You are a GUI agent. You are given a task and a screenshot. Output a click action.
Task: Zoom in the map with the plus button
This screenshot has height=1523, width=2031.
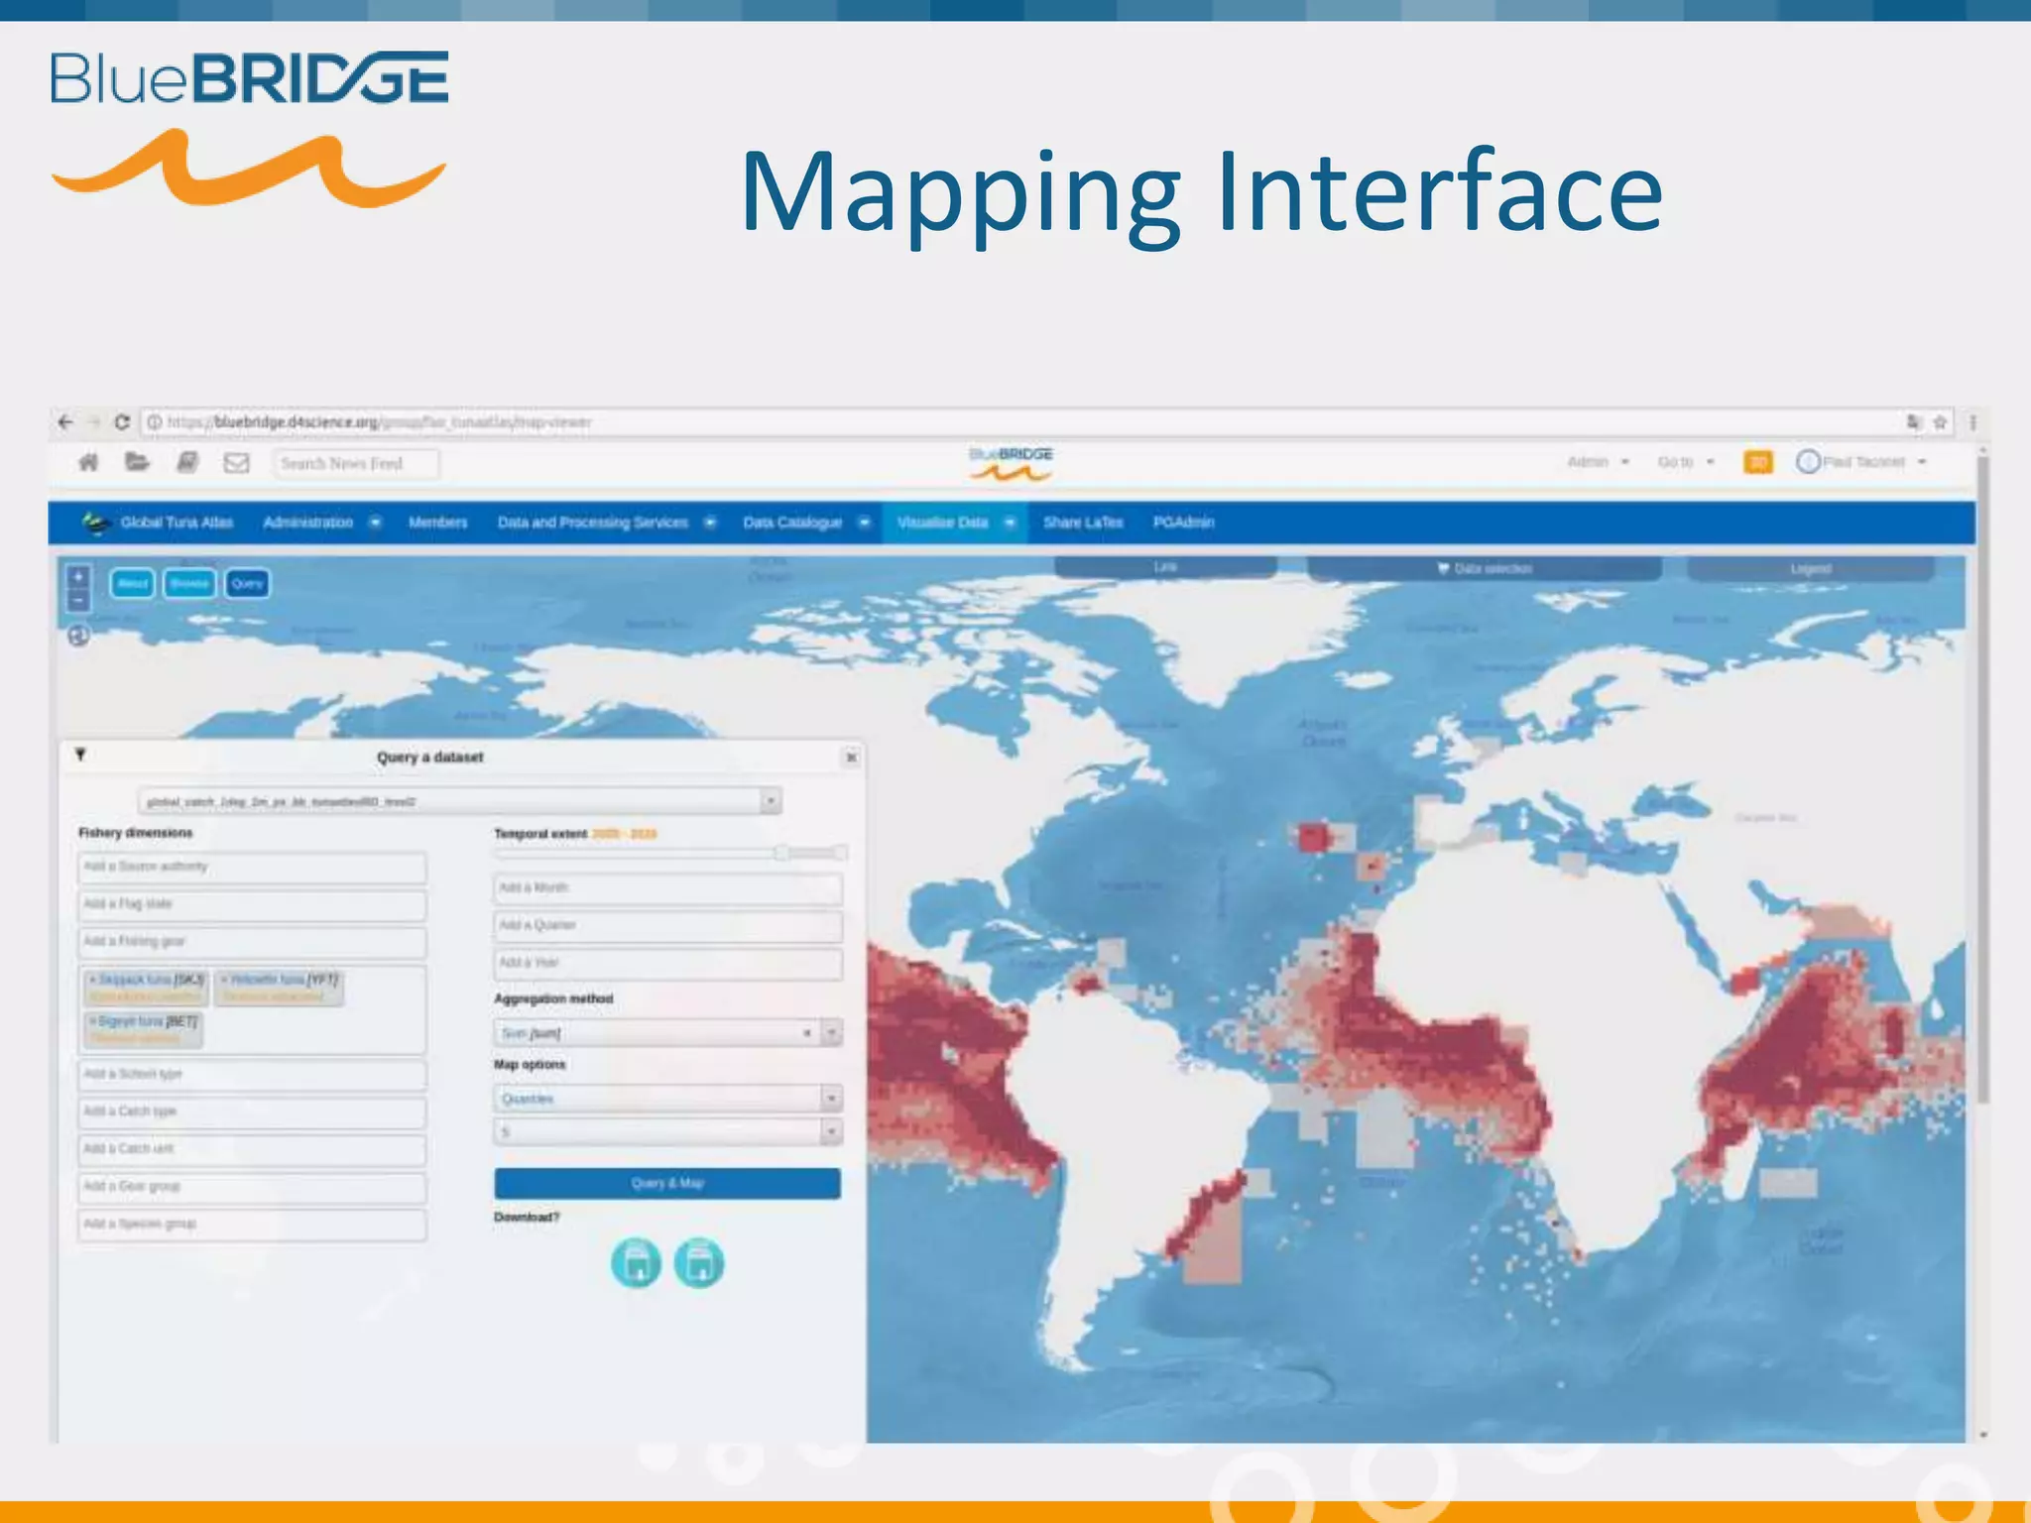(79, 577)
